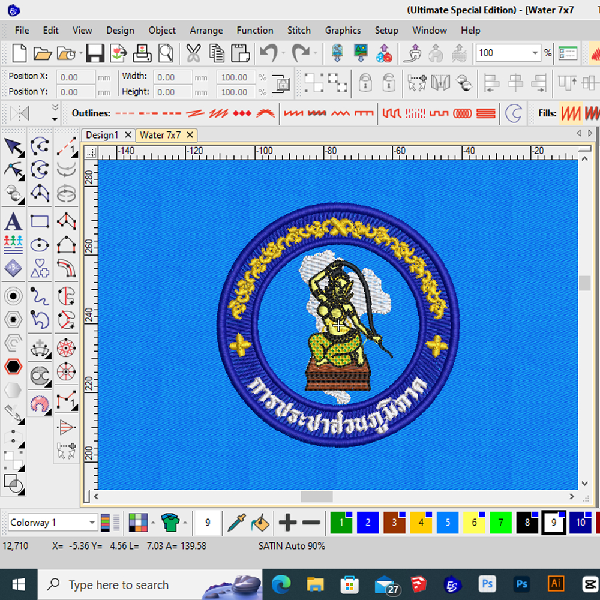Click the paint bucket apply color tool
This screenshot has width=600, height=600.
pyautogui.click(x=260, y=523)
